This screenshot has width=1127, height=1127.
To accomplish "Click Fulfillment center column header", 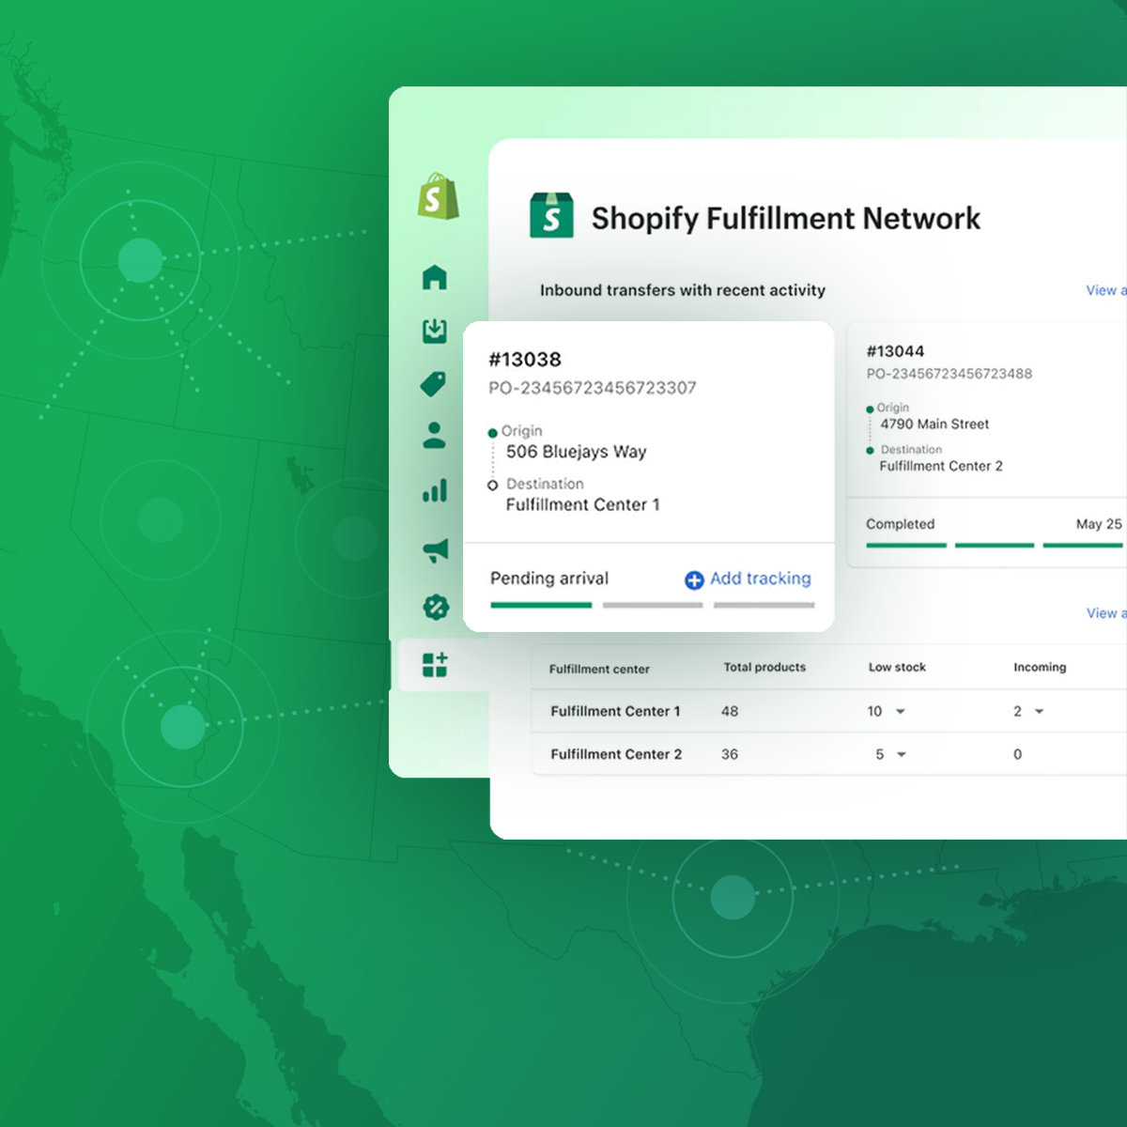I will point(599,670).
